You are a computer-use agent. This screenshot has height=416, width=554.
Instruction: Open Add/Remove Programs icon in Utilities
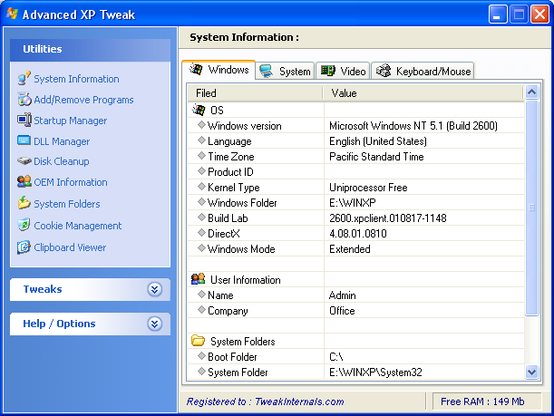pos(24,100)
